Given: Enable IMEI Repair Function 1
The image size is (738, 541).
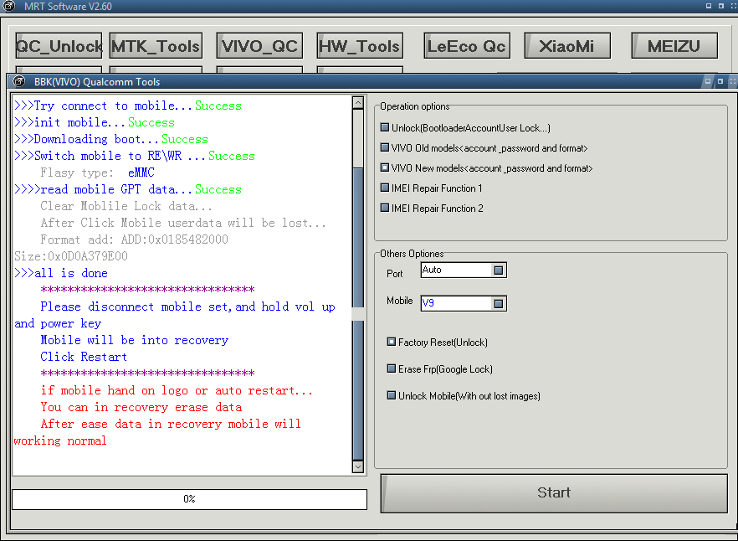Looking at the screenshot, I should point(385,188).
